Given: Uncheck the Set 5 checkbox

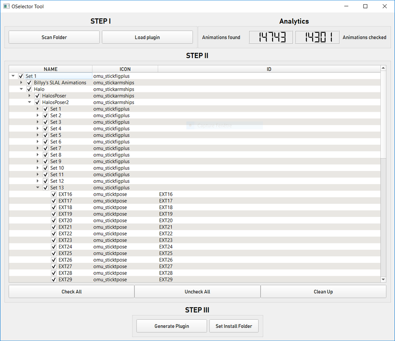Looking at the screenshot, I should click(x=45, y=135).
